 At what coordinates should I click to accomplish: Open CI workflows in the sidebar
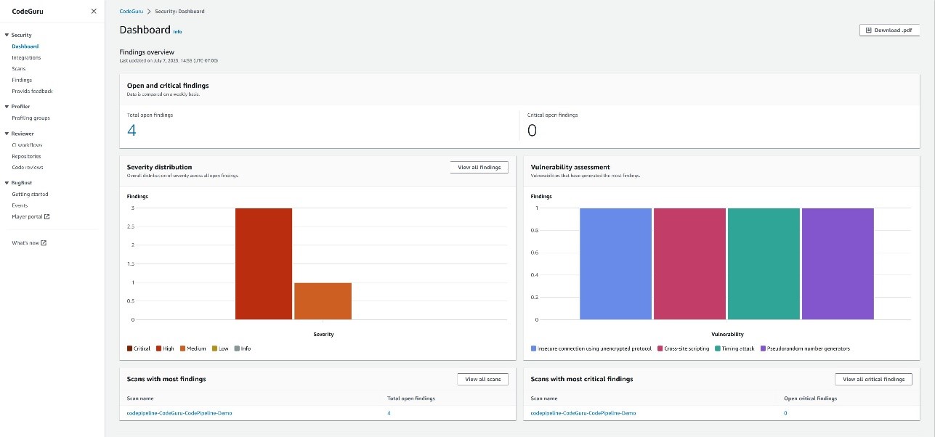click(x=27, y=144)
